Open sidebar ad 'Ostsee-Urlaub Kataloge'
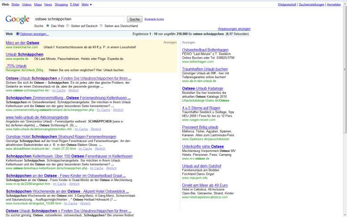347x217 pixels. [x=203, y=89]
